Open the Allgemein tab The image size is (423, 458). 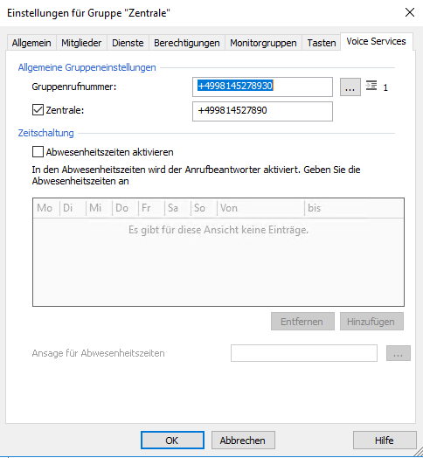click(31, 43)
